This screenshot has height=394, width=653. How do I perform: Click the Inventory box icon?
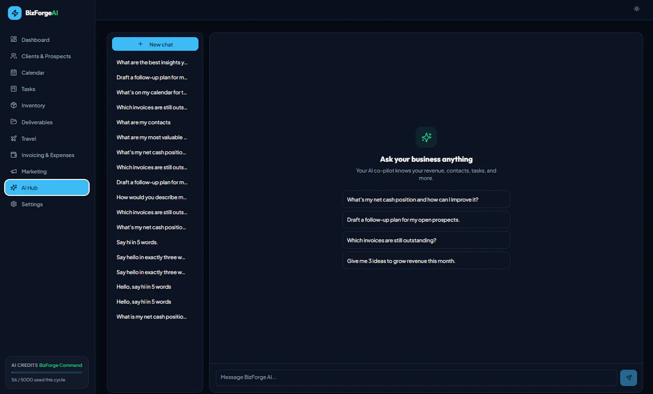point(13,106)
